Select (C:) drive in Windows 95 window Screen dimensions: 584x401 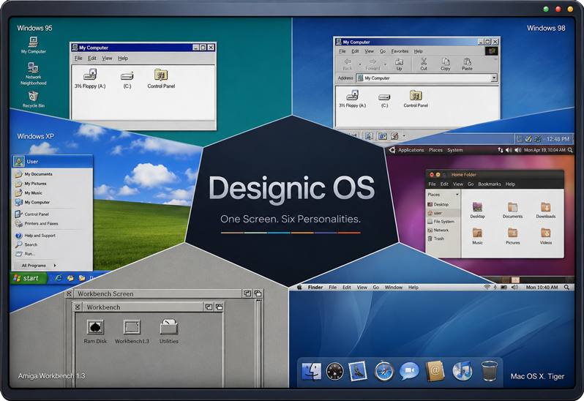(x=127, y=79)
